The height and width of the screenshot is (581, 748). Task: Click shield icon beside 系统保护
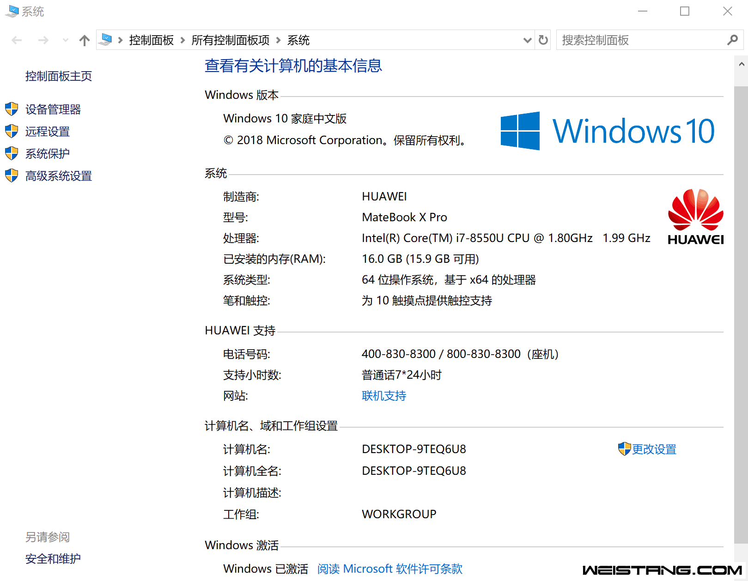click(12, 153)
